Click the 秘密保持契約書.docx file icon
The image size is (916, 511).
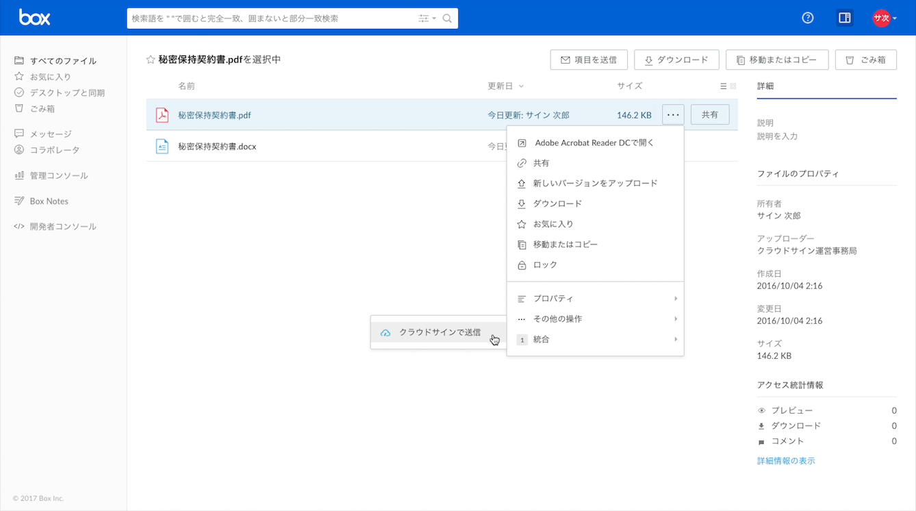(x=162, y=146)
